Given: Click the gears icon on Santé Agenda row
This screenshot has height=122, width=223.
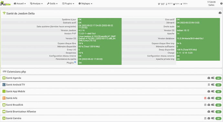Looking at the screenshot, I should pos(213,78).
